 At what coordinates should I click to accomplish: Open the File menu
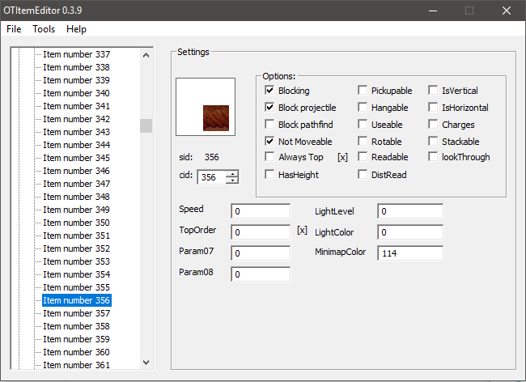pos(14,29)
